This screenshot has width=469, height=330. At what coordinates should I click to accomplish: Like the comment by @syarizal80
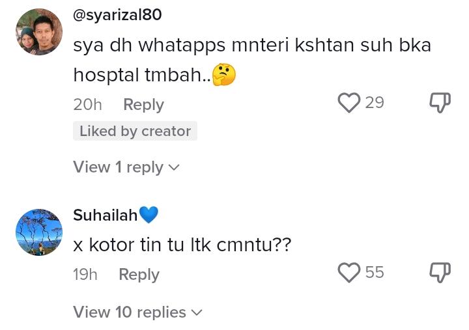[349, 103]
